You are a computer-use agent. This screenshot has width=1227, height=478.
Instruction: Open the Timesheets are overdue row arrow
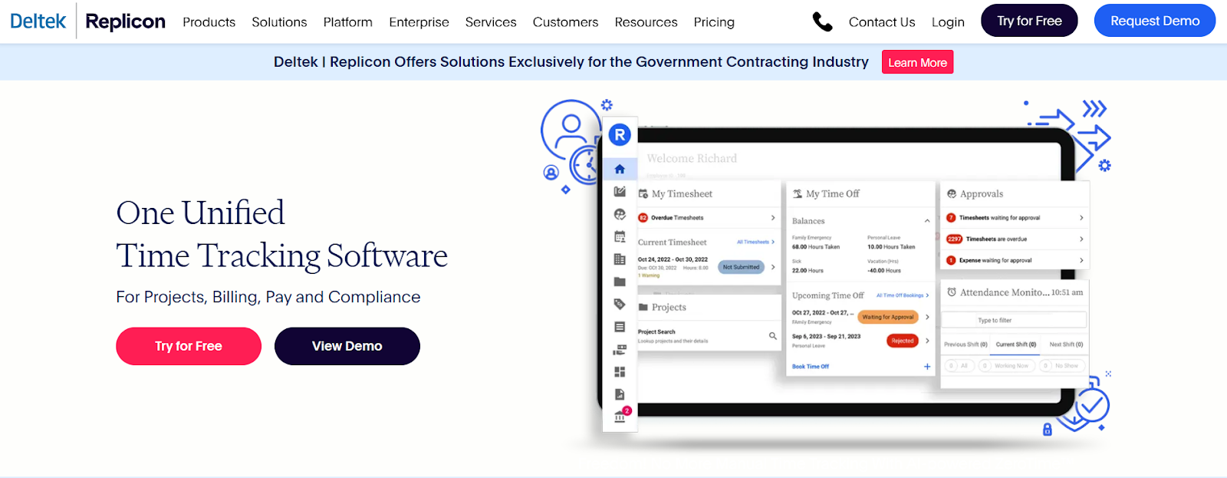pyautogui.click(x=1081, y=239)
